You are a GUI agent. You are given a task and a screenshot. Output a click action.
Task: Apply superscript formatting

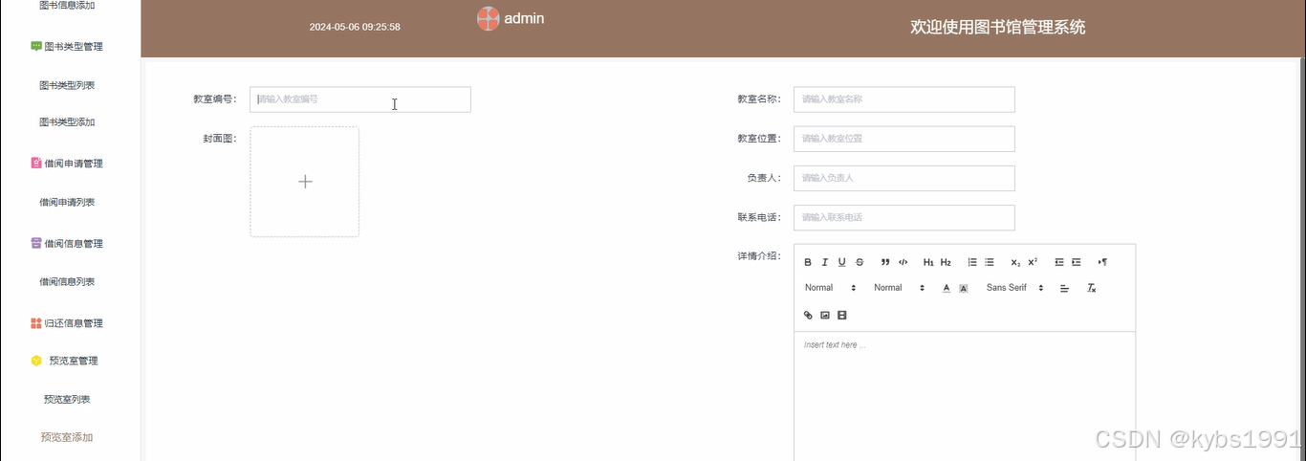[1033, 262]
